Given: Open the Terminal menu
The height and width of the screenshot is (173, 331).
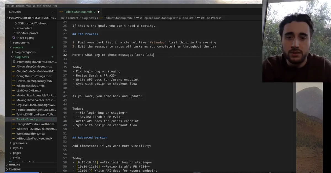Looking at the screenshot, I should point(47,6).
